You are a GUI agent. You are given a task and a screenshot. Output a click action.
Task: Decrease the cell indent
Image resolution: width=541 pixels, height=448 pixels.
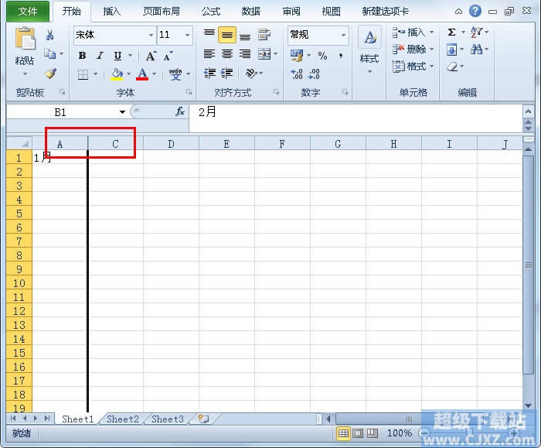coord(209,74)
